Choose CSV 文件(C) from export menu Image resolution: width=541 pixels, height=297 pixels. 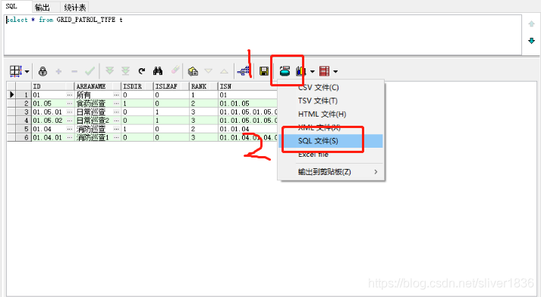click(332, 88)
